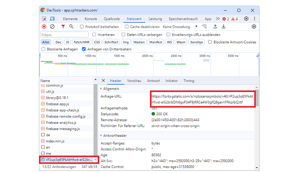The height and width of the screenshot is (173, 308).
Task: Collapse the Antwortheader section
Action: click(101, 135)
